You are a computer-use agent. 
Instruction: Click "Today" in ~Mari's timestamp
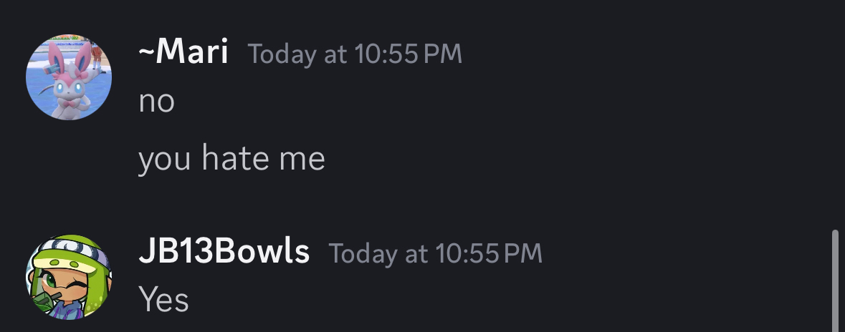(x=282, y=54)
